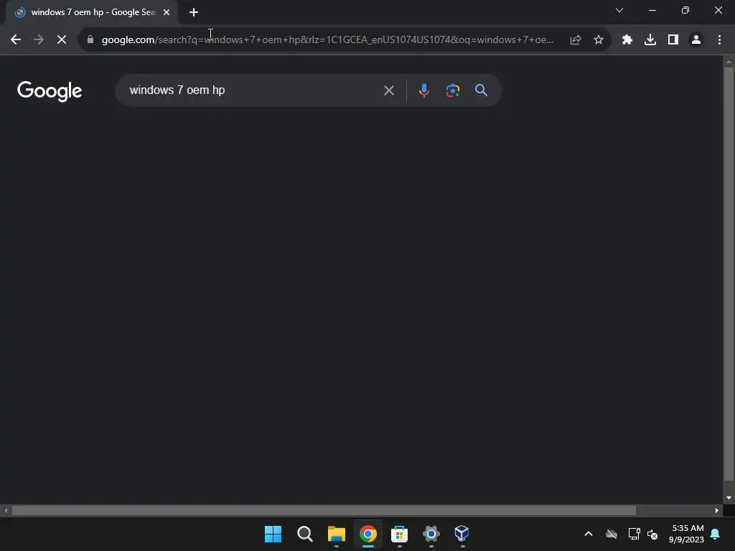Click the address bar URL
The width and height of the screenshot is (735, 551).
tap(327, 40)
